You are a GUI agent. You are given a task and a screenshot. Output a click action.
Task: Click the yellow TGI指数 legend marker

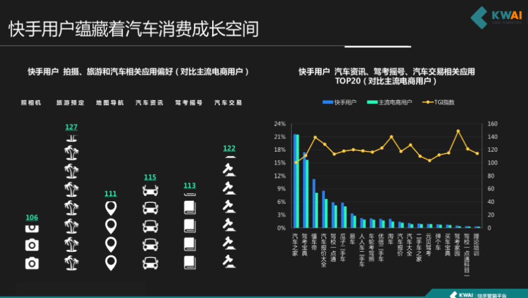click(x=427, y=102)
